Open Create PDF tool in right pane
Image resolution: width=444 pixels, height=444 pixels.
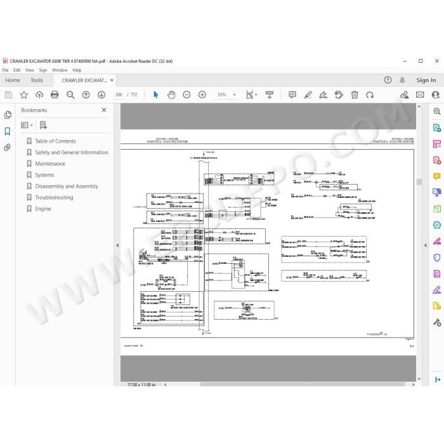437,160
